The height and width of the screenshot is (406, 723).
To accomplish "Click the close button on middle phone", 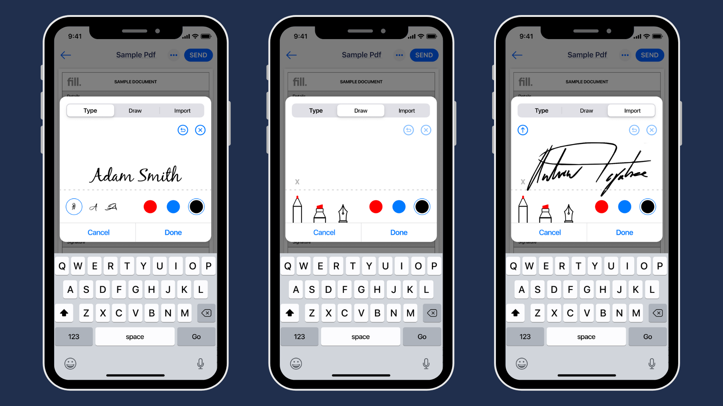I will tap(426, 130).
